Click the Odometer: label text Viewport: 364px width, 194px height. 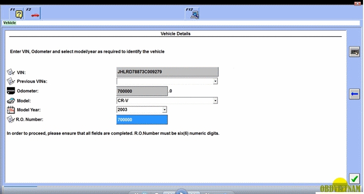28,91
